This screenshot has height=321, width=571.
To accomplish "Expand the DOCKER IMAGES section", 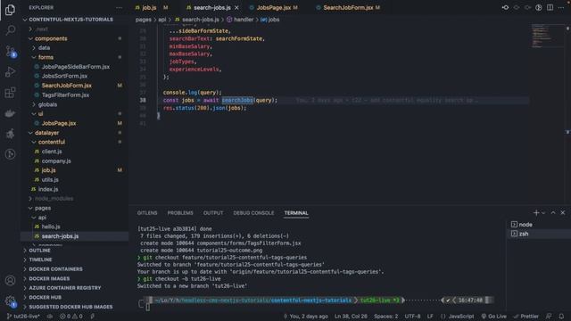I will (49, 278).
